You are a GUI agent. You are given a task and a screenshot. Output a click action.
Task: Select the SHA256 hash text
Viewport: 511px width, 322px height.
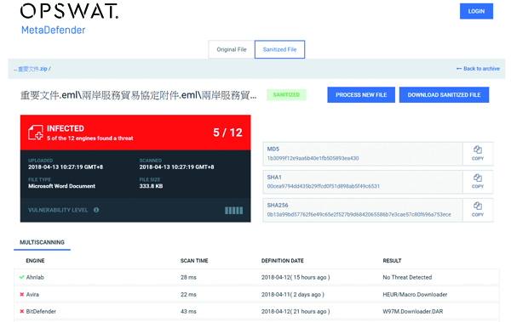359,215
